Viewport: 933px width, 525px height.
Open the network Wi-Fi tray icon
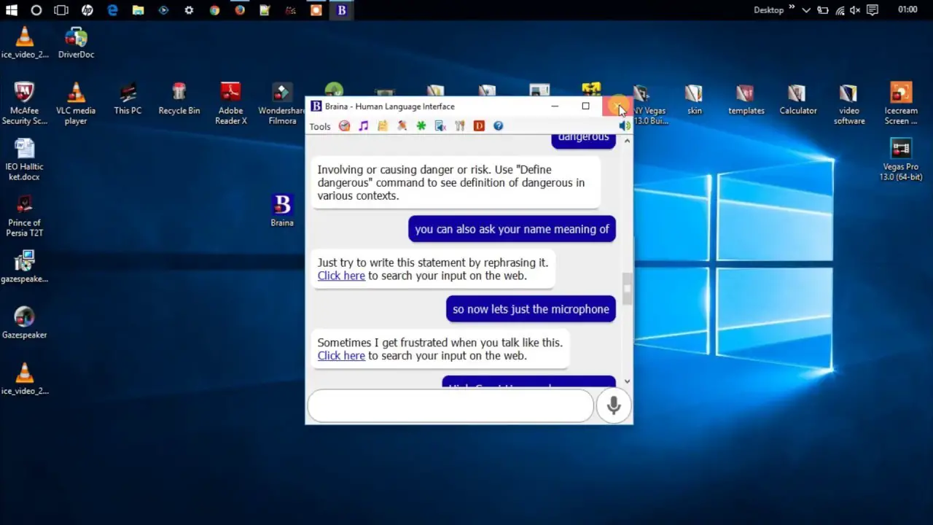click(840, 10)
